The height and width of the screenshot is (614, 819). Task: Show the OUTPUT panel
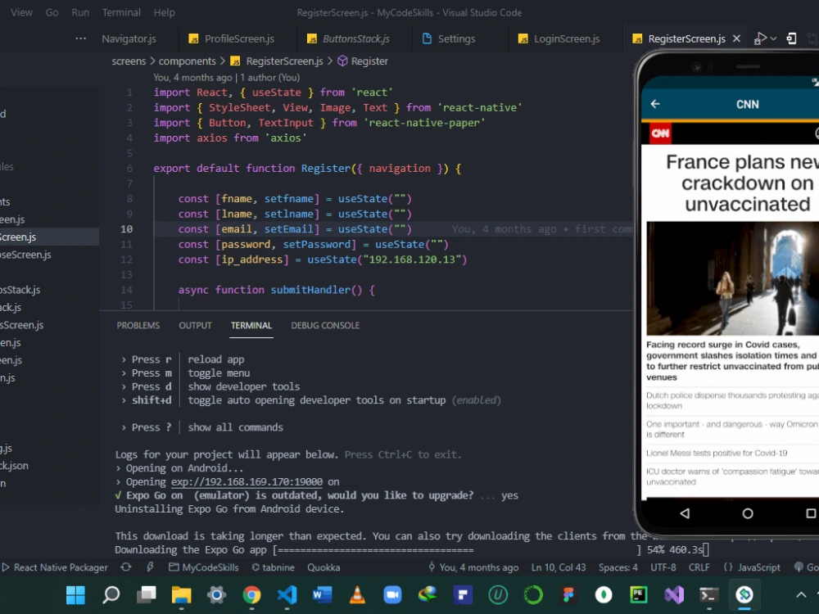point(196,325)
